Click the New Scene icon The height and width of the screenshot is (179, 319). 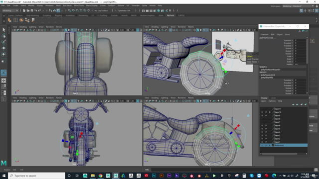24,10
